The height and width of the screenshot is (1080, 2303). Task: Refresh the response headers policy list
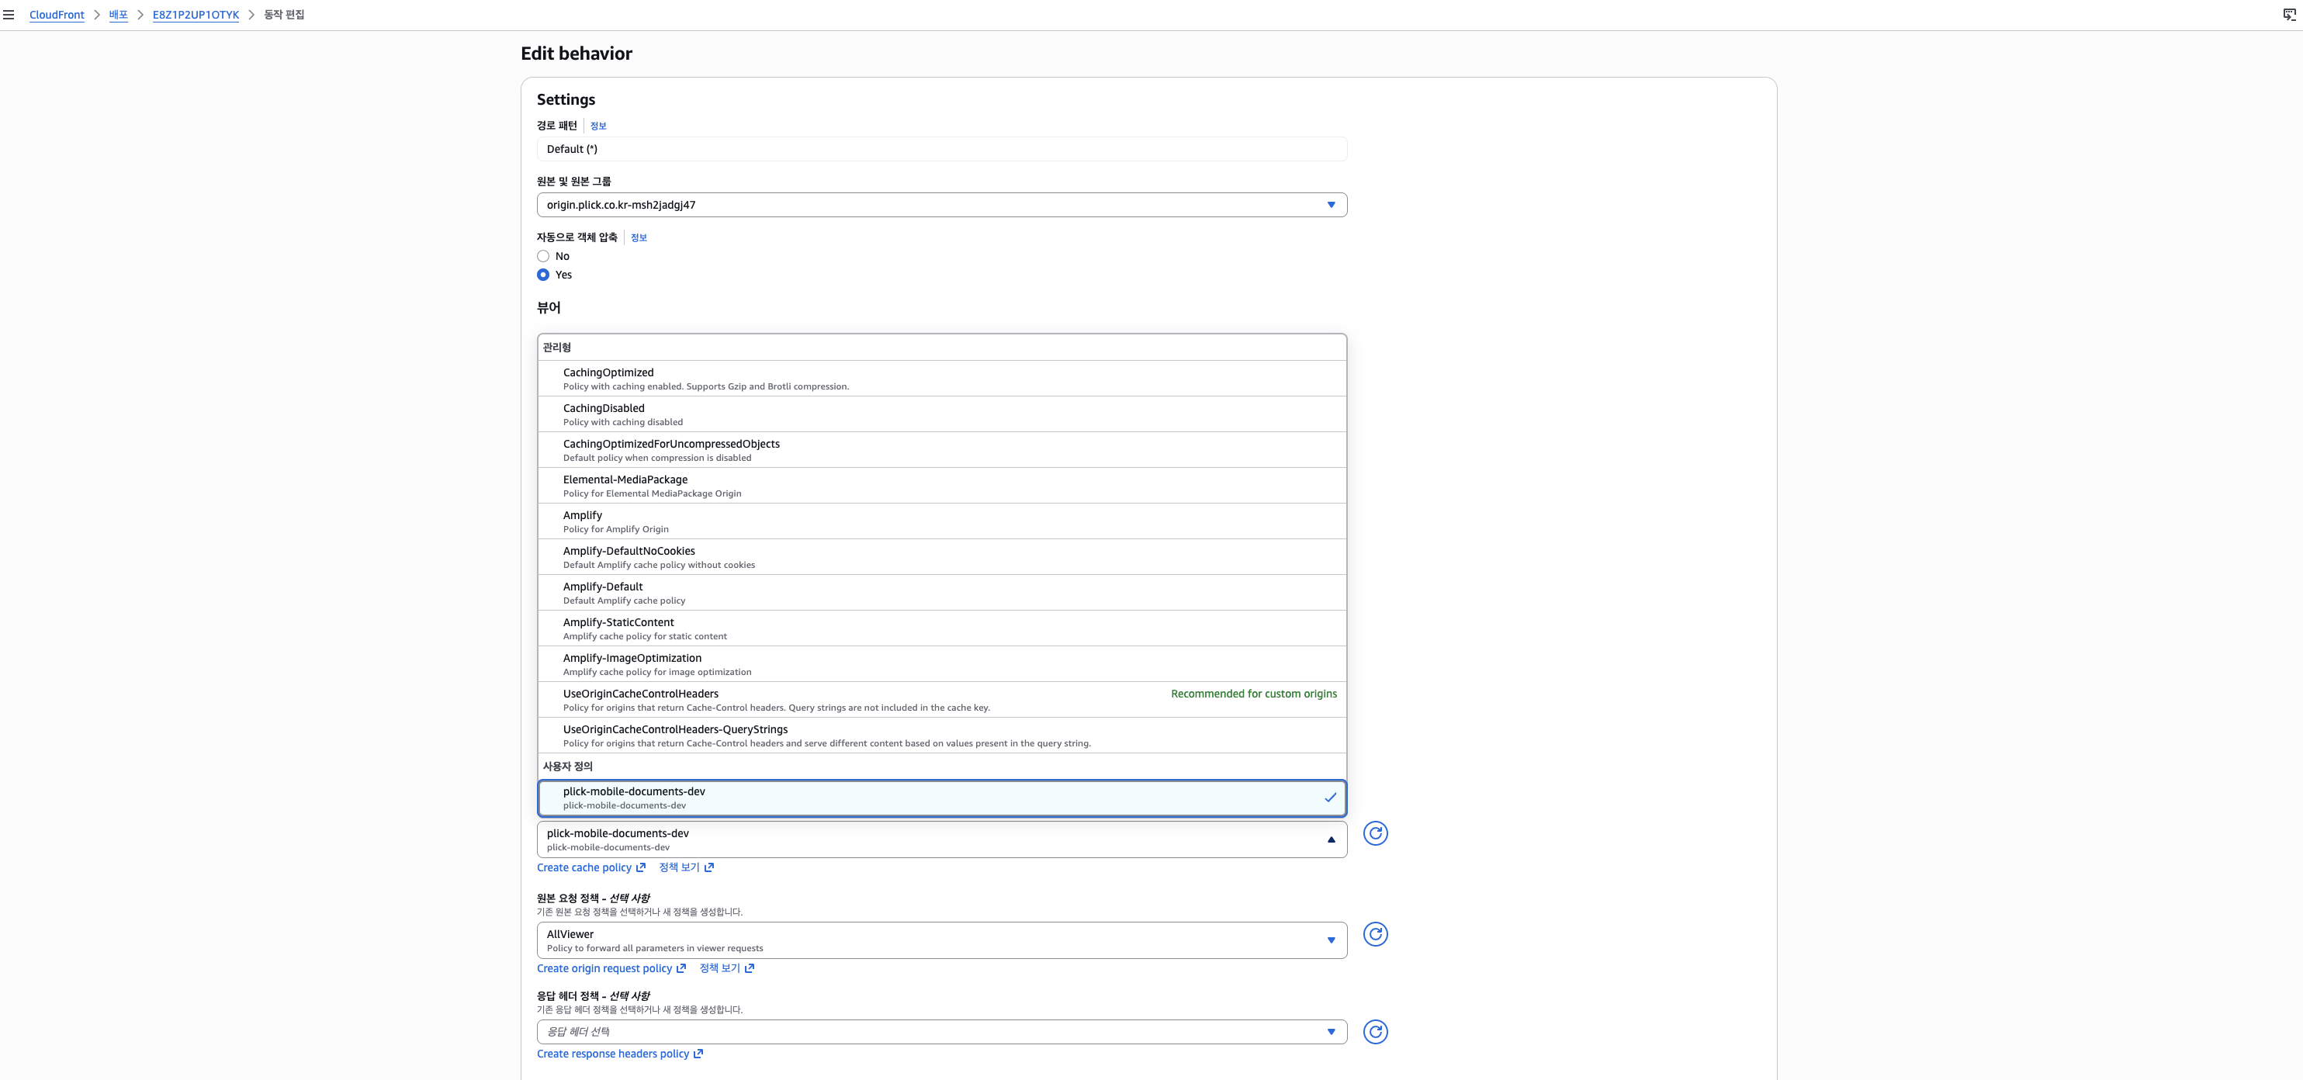1375,1032
